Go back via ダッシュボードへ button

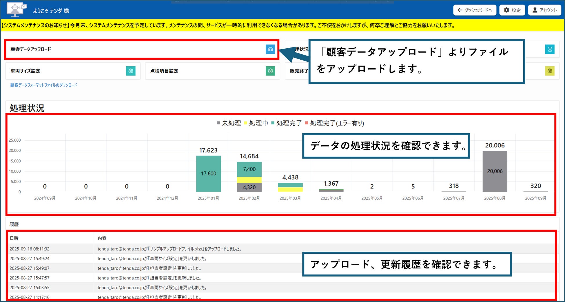point(475,10)
